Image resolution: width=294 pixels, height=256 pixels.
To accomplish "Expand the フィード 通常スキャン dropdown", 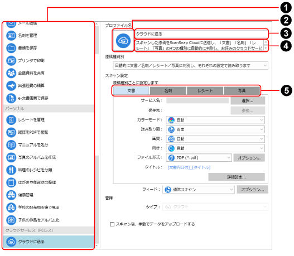I will click(199, 190).
